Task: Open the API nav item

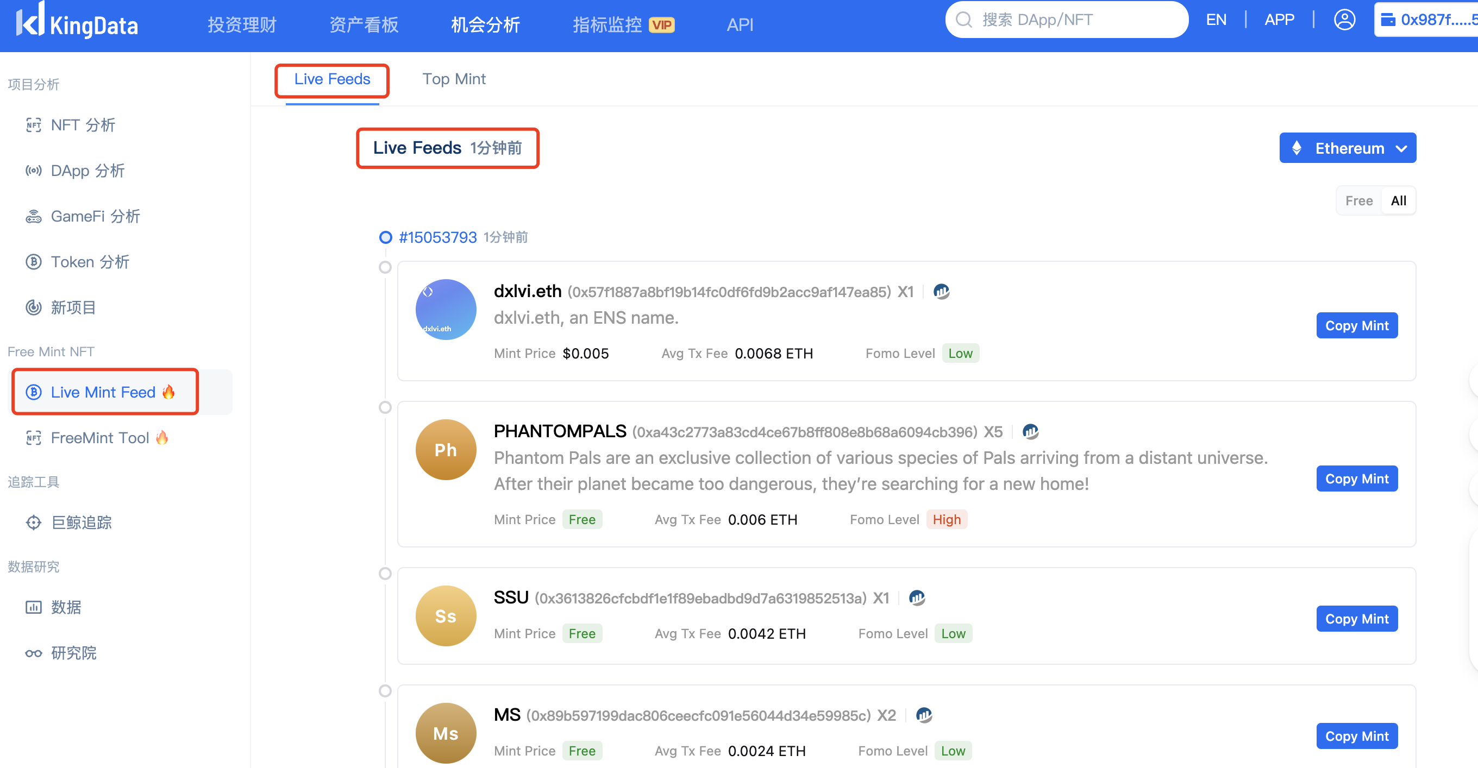Action: (740, 24)
